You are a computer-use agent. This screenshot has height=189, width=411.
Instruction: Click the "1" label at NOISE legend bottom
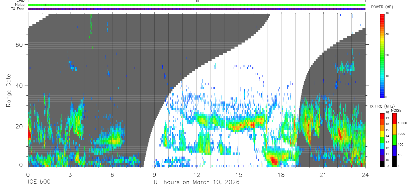coord(398,166)
